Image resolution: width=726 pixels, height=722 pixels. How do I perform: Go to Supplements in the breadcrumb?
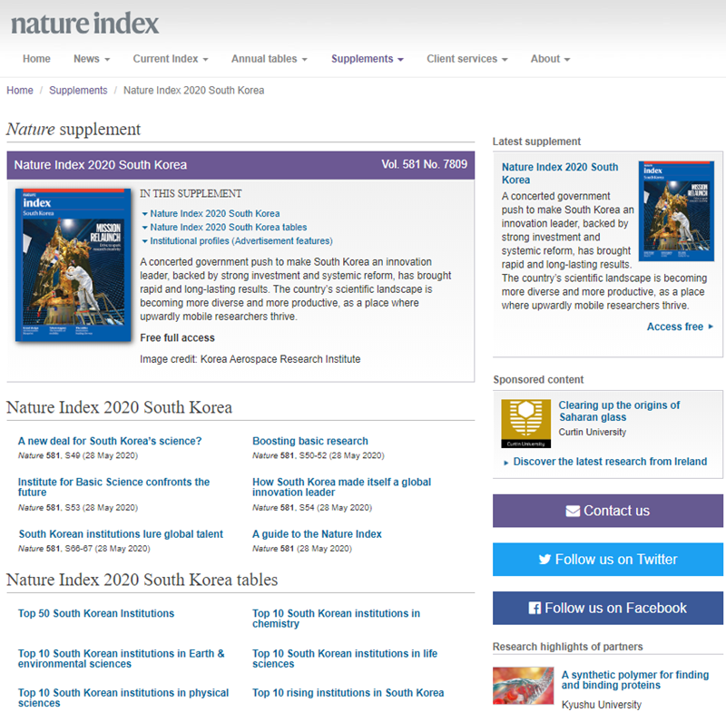[x=78, y=91]
